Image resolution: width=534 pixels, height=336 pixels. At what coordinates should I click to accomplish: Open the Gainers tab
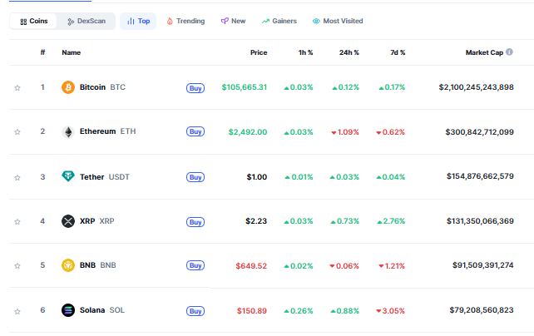[279, 21]
